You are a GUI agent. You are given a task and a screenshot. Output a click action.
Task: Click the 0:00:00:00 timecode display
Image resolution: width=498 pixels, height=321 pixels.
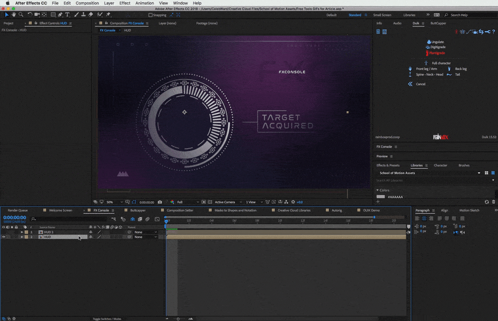click(x=15, y=218)
